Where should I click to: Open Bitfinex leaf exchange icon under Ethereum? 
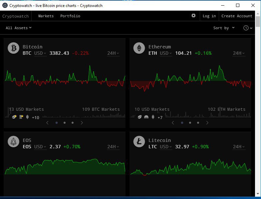(140, 117)
